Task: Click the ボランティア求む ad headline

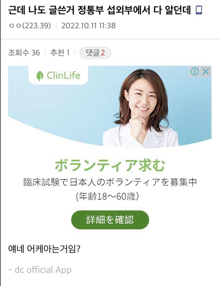Action: pos(110,165)
